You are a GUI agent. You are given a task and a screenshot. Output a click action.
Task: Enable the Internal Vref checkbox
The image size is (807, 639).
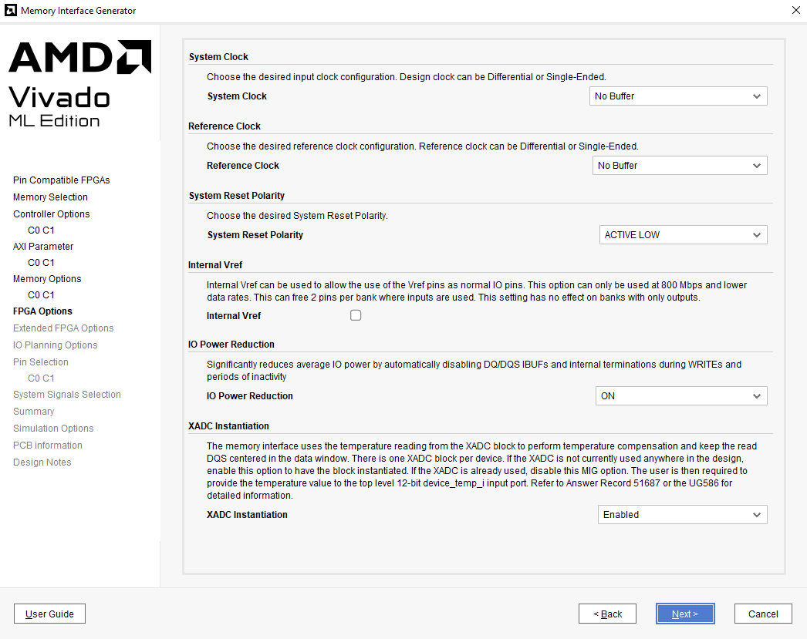point(356,315)
